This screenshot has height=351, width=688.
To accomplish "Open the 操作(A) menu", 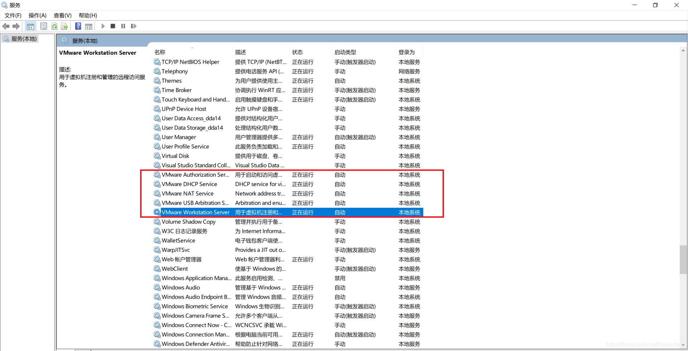I will [x=38, y=15].
